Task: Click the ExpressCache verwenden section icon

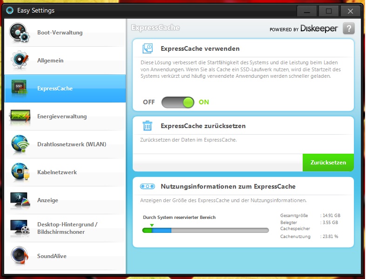Action: point(148,48)
